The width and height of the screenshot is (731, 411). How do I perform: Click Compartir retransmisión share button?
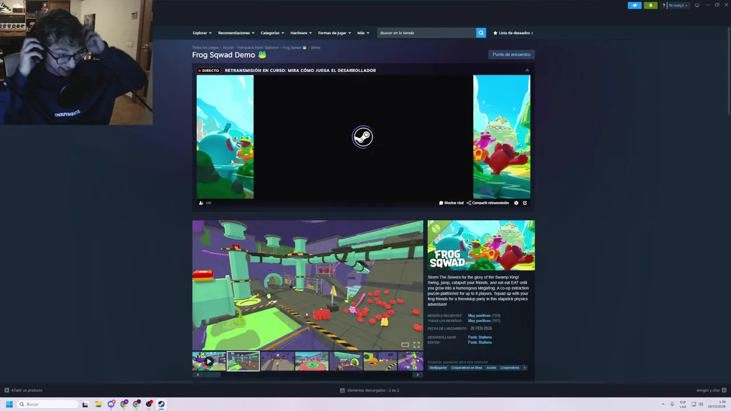[488, 203]
